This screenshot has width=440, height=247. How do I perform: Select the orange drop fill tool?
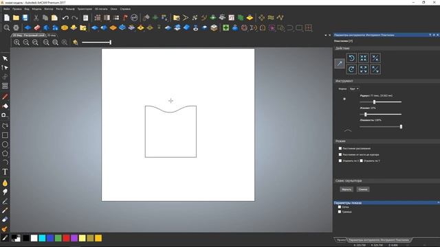point(5,183)
